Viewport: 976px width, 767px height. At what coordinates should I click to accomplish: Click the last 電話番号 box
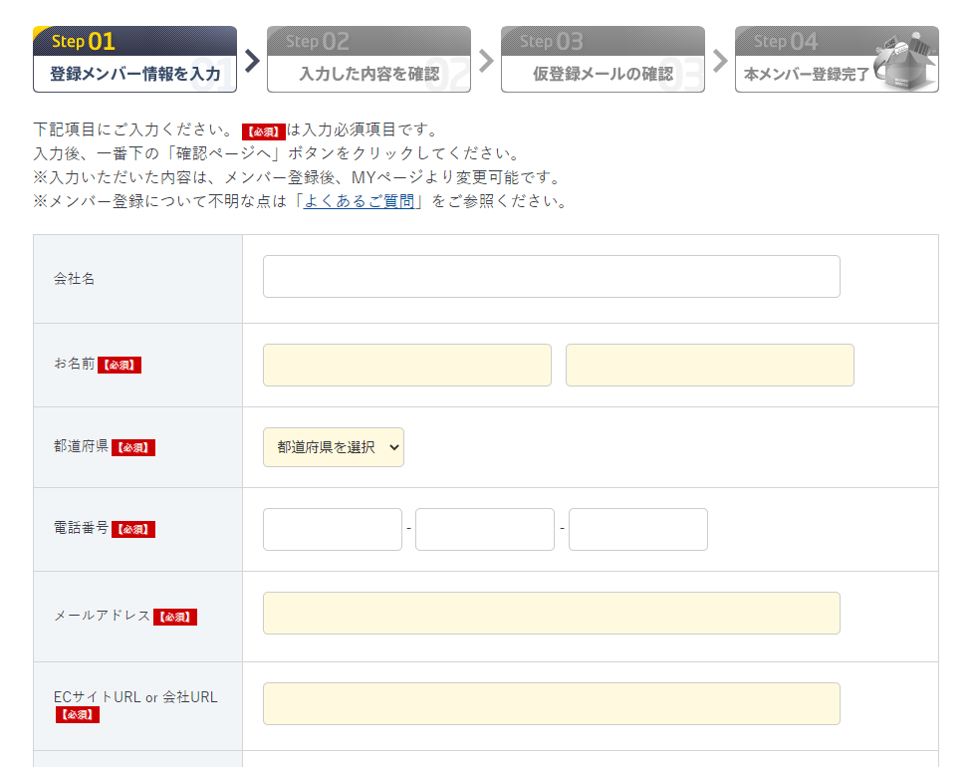[638, 529]
